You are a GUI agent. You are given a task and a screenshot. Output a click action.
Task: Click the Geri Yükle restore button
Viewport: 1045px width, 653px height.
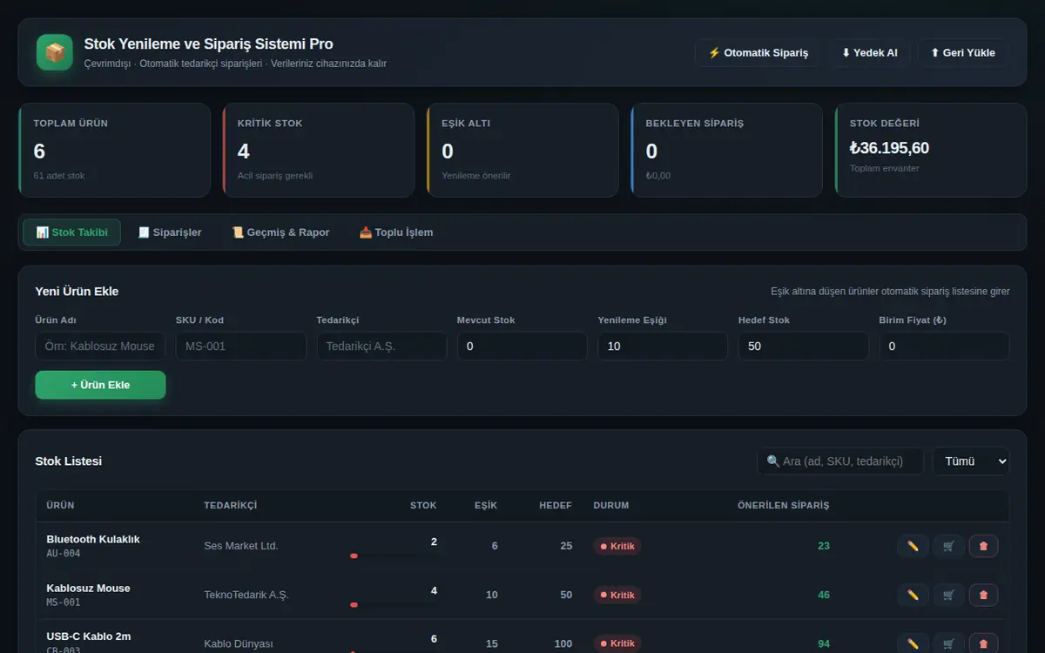pos(962,53)
